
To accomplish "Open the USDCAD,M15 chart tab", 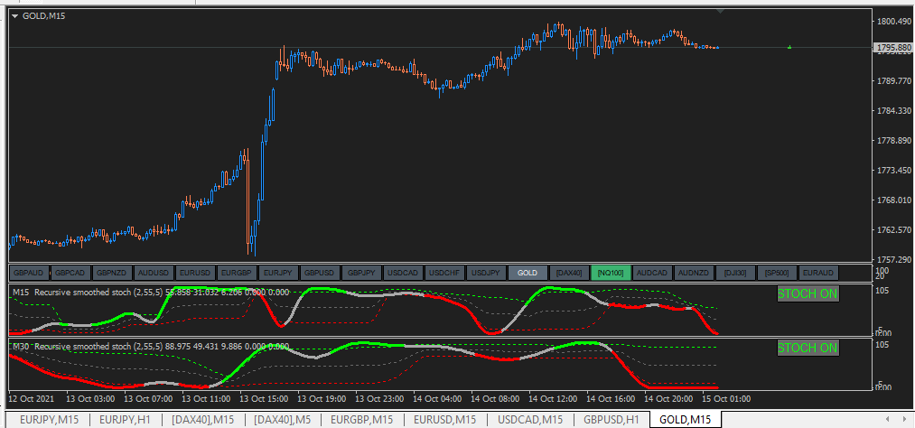I will point(530,419).
